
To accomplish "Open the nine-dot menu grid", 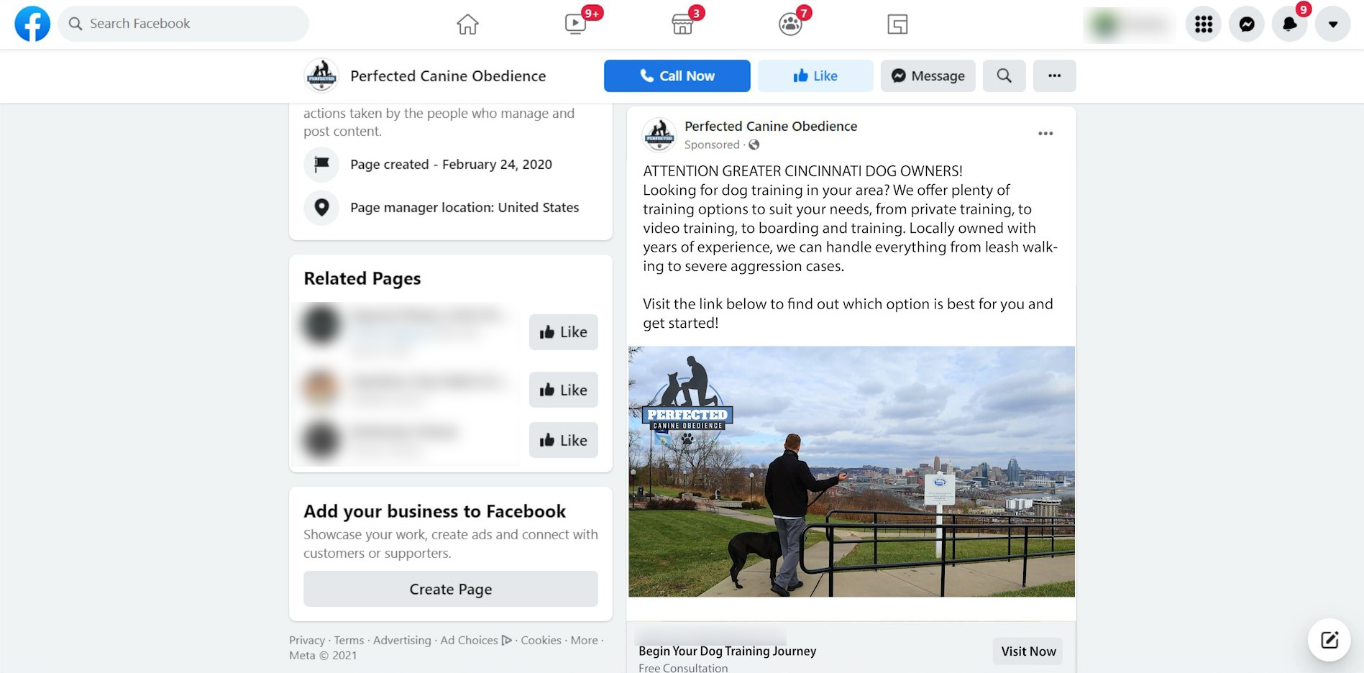I will 1204,24.
